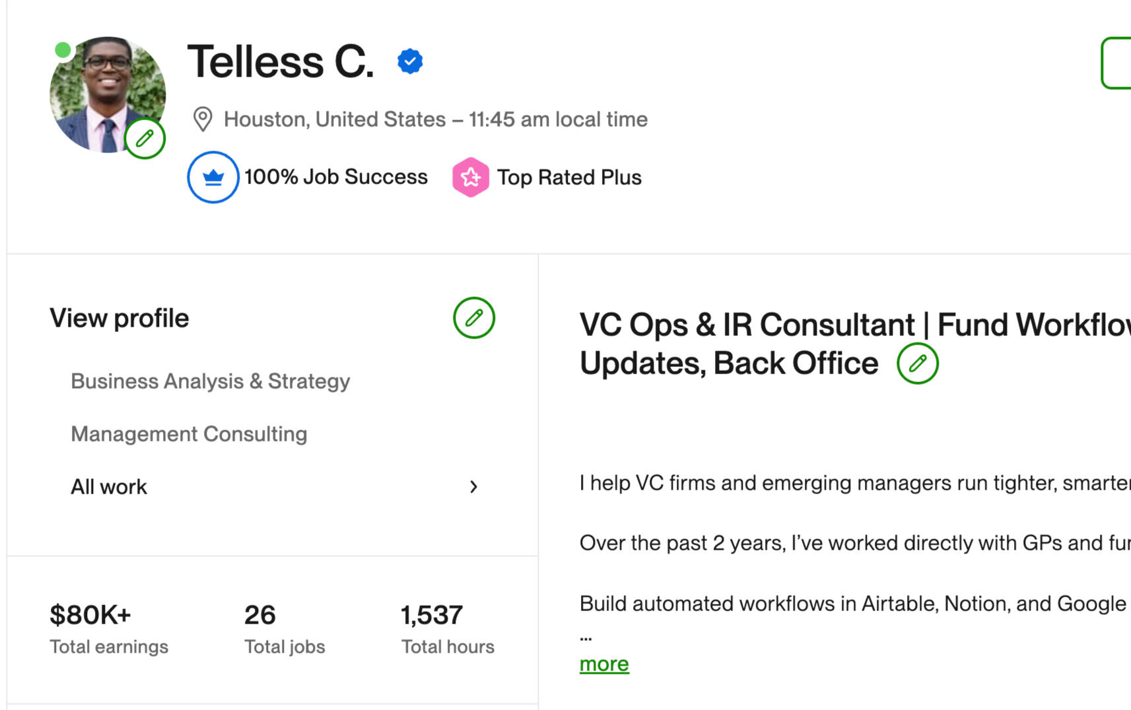Click the blue verified checkmark badge
1131x710 pixels.
(x=410, y=61)
